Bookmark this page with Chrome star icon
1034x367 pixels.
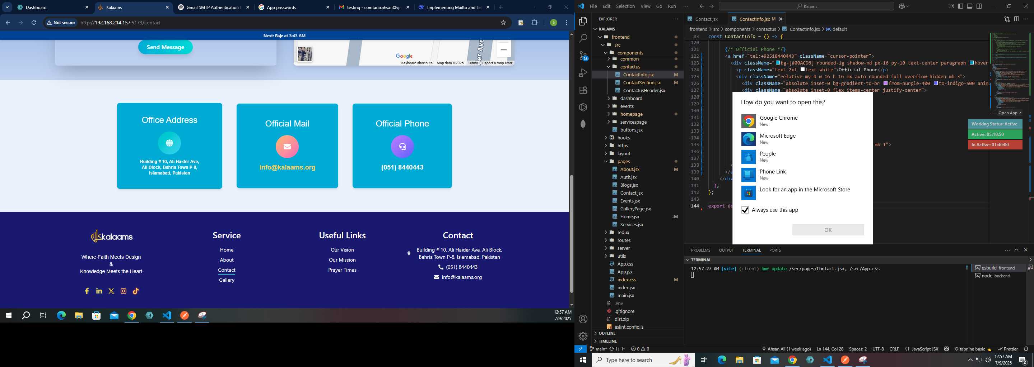tap(503, 23)
